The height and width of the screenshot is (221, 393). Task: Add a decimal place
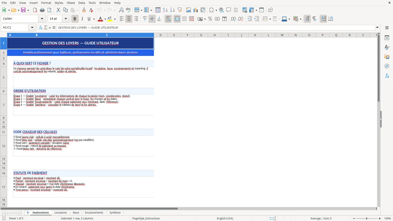tap(233, 19)
